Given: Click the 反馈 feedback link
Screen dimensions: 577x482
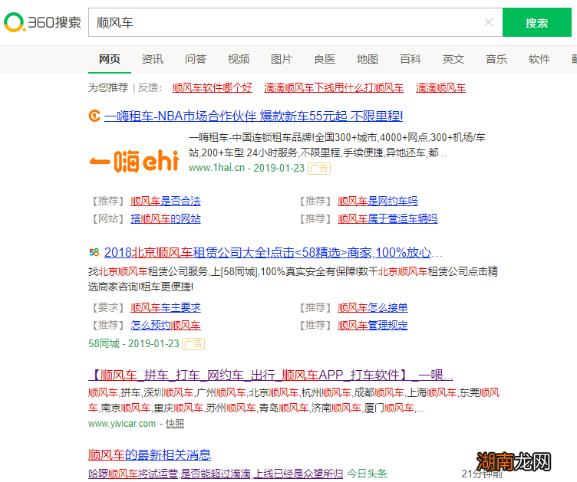Looking at the screenshot, I should click(148, 88).
